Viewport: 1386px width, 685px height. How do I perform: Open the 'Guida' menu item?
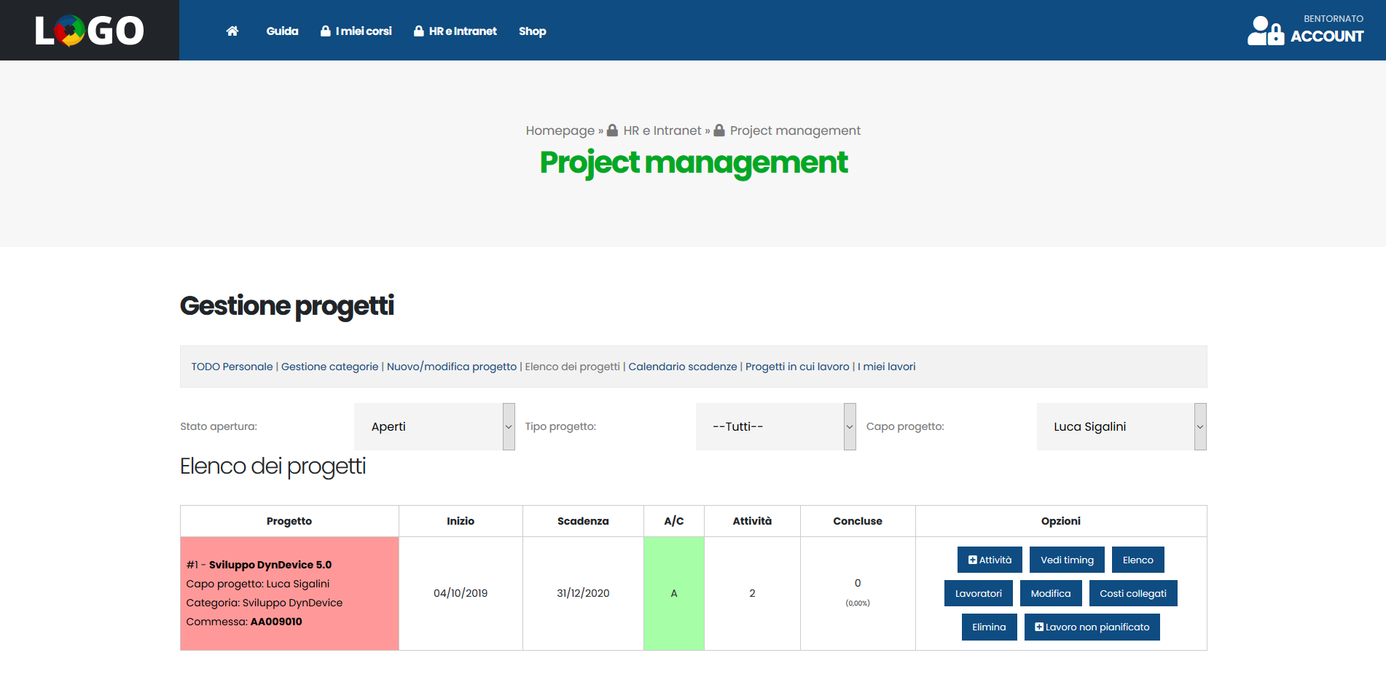[x=282, y=31]
